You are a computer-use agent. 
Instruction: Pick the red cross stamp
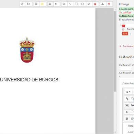point(109,4)
